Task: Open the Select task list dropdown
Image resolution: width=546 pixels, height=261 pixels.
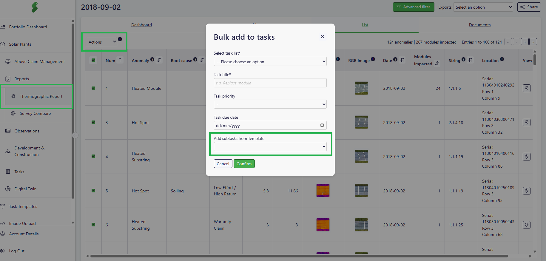Action: point(270,62)
